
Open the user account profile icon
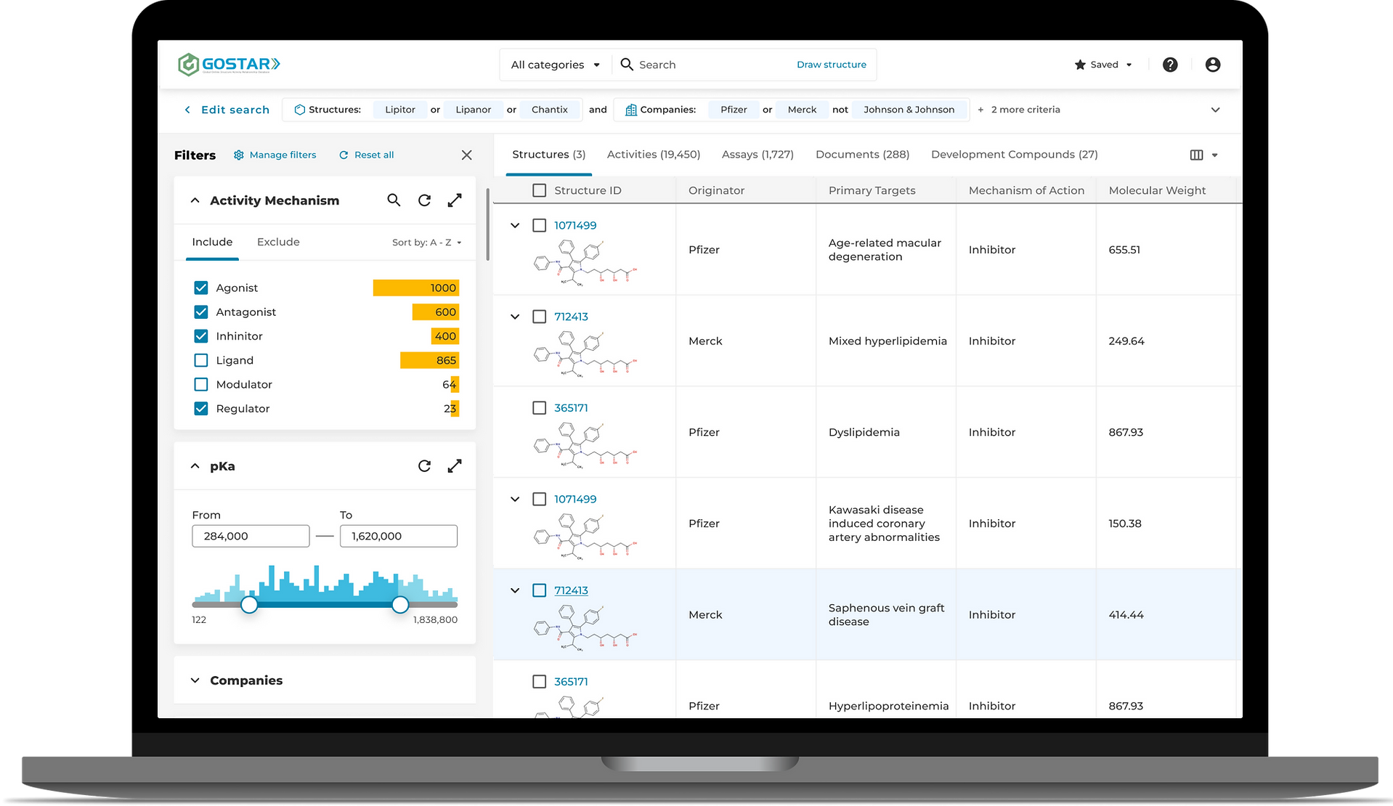point(1212,65)
